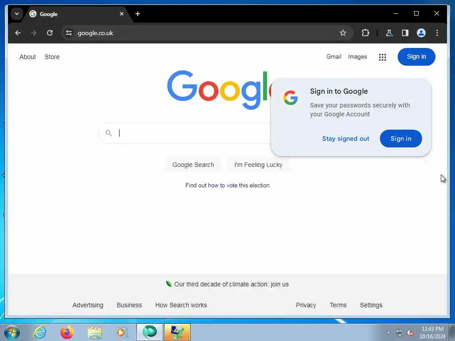Expand the tab search dropdown arrow
This screenshot has height=341, width=455.
click(x=17, y=14)
